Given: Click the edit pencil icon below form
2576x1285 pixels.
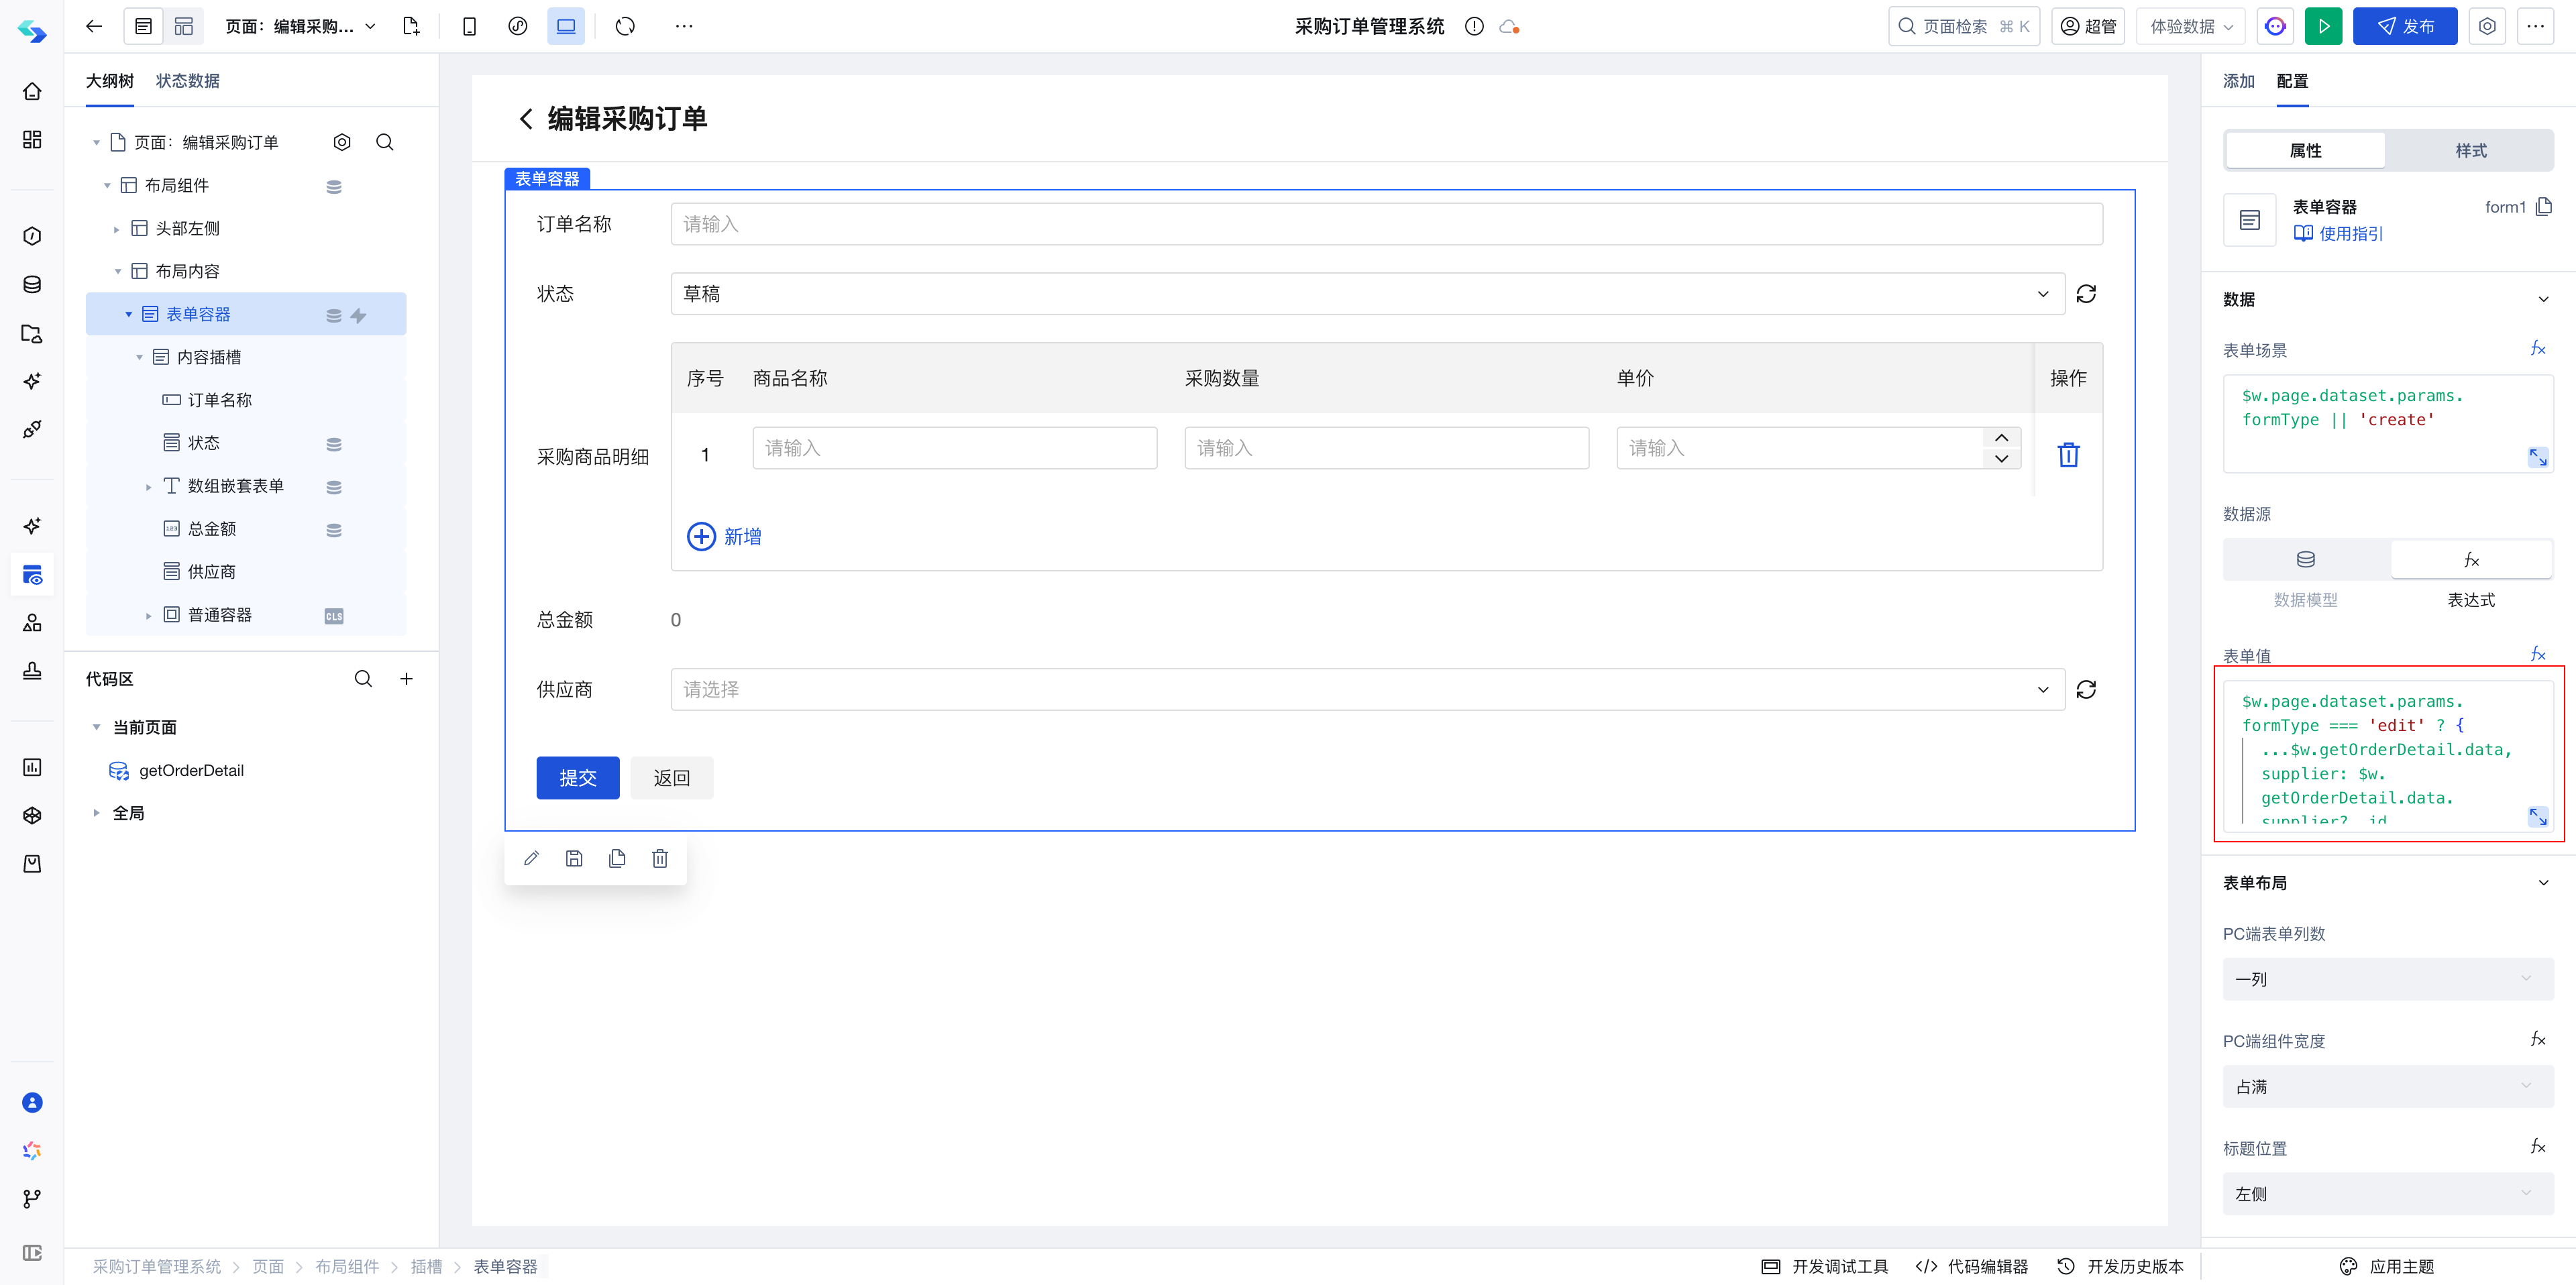Looking at the screenshot, I should click(531, 858).
